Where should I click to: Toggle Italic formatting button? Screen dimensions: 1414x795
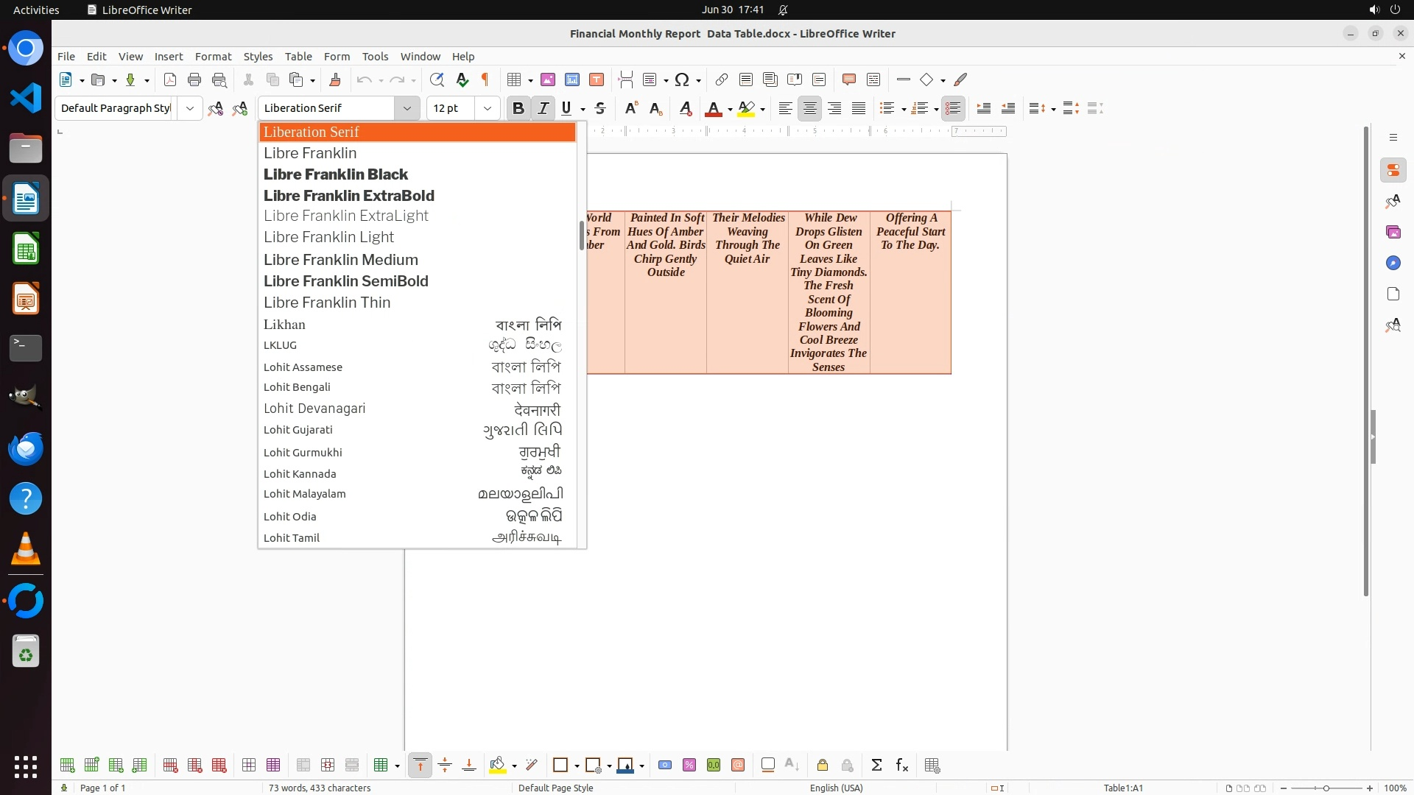pyautogui.click(x=543, y=108)
